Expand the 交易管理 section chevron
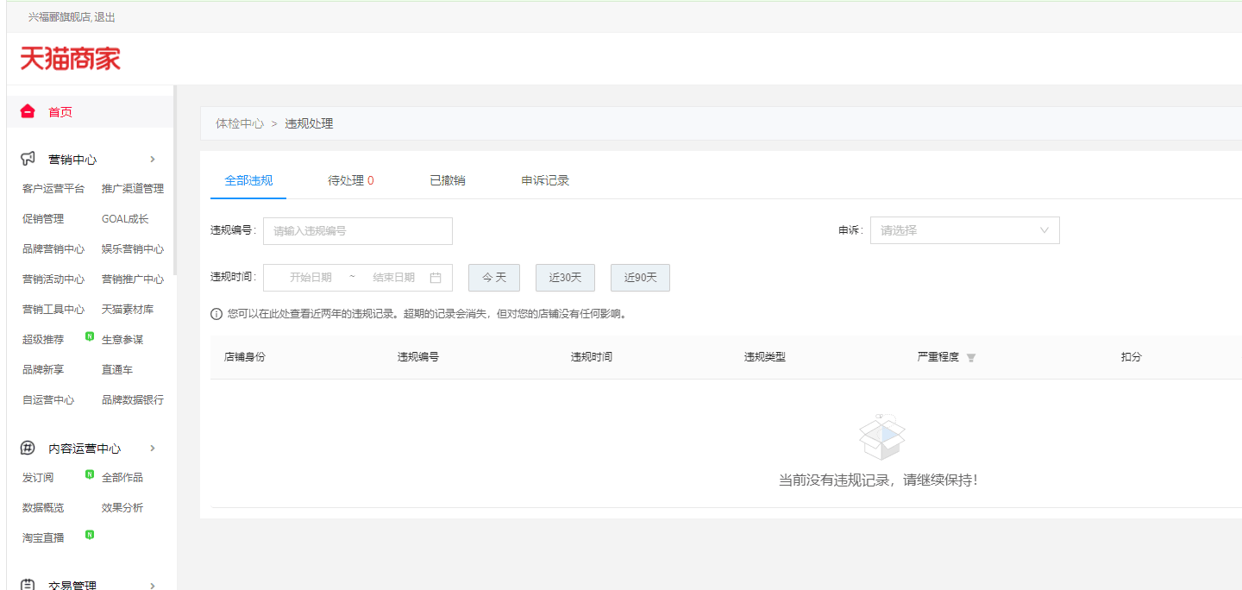The width and height of the screenshot is (1242, 590). pos(153,585)
